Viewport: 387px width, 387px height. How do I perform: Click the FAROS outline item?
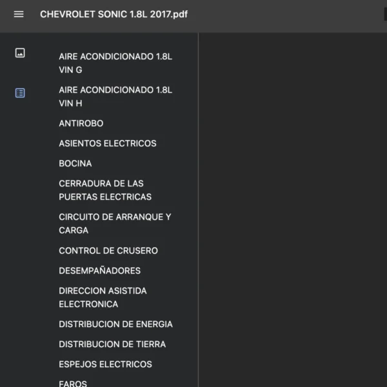point(72,383)
